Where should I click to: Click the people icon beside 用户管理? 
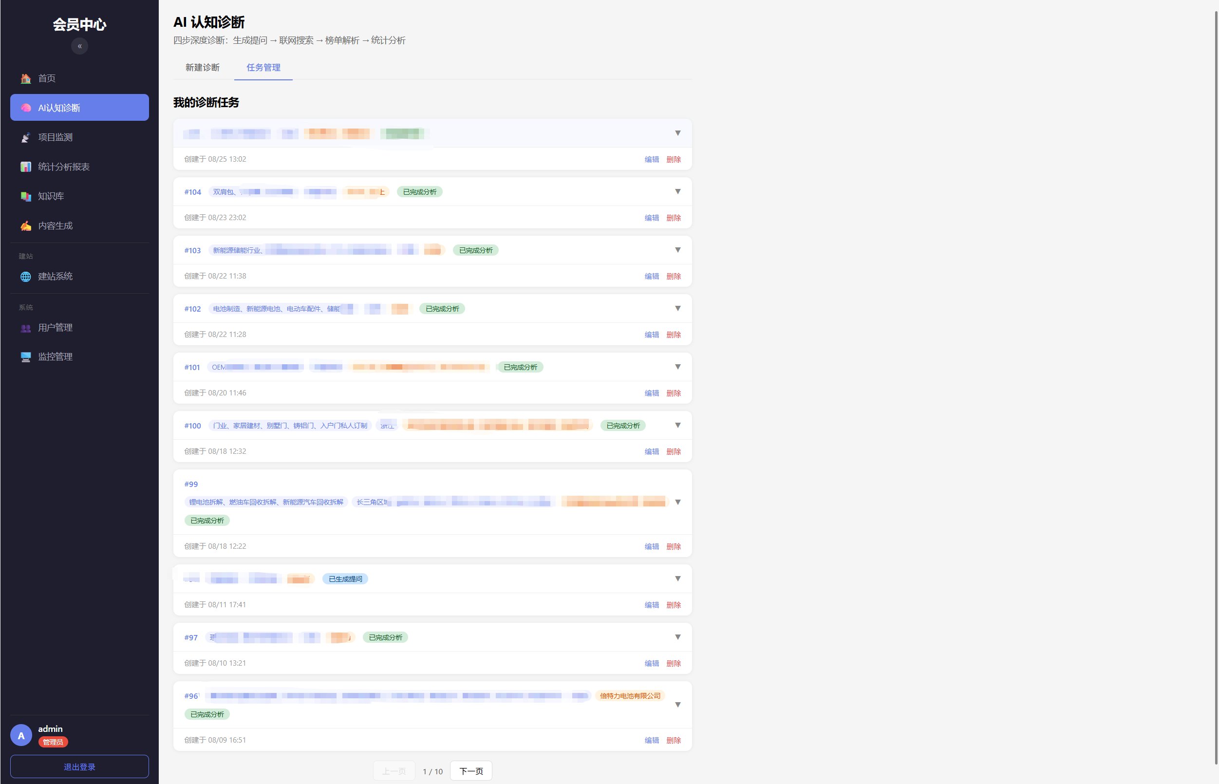coord(25,328)
